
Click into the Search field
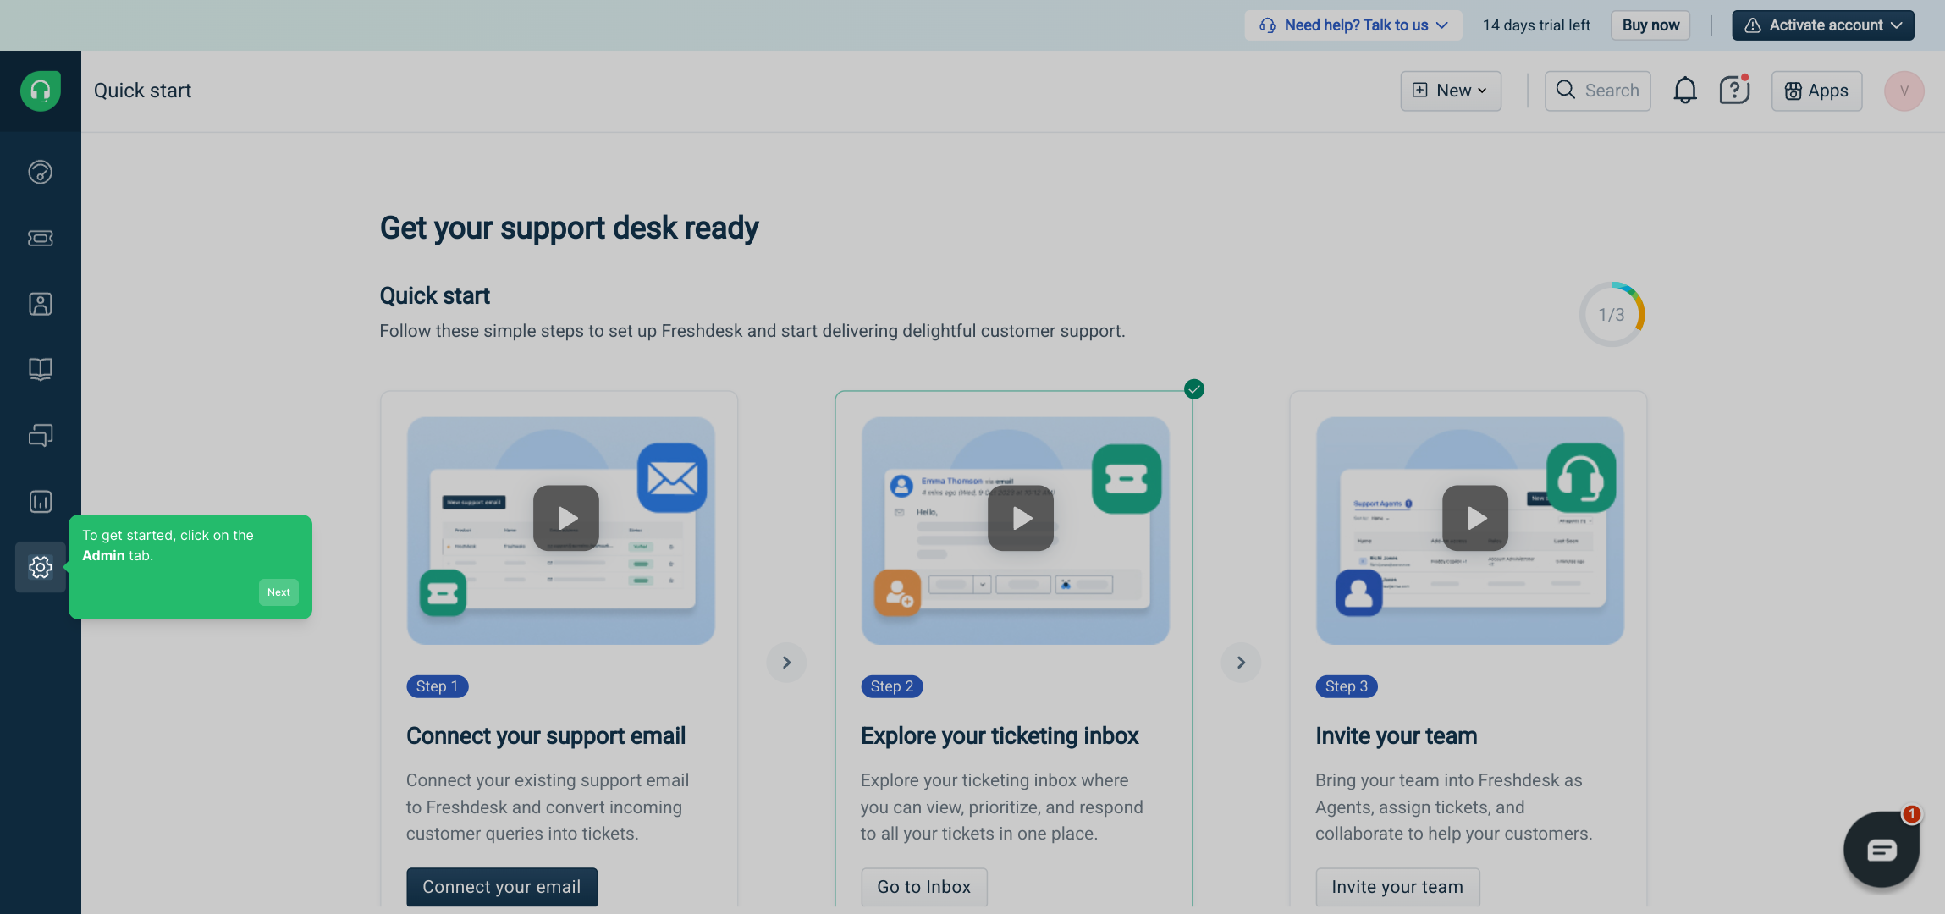(1598, 91)
